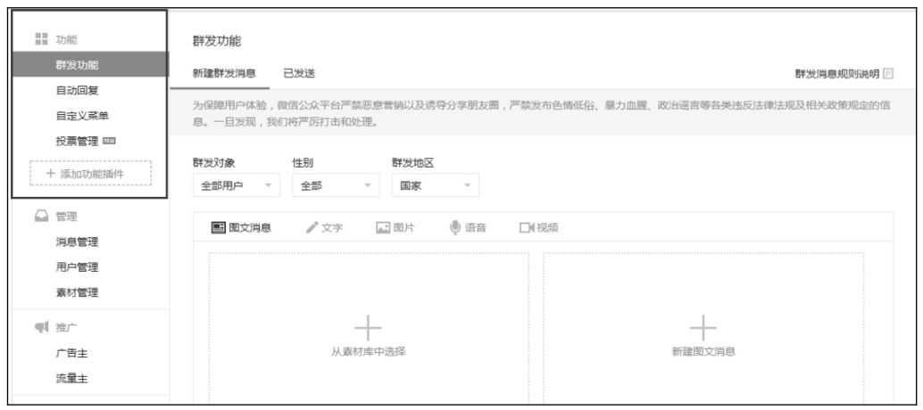Viewport: 923px width, 410px height.
Task: Open 自定义菜单 in the sidebar
Action: [82, 116]
